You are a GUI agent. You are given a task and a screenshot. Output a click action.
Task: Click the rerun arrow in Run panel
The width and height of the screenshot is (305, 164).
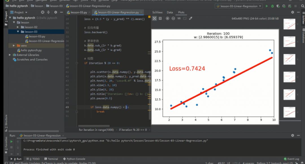[11, 141]
